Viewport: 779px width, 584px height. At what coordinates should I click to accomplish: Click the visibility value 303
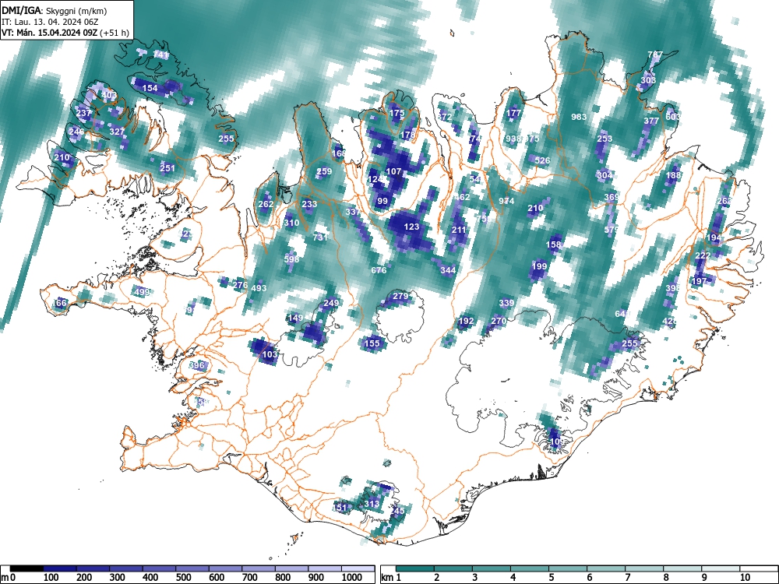pos(648,80)
